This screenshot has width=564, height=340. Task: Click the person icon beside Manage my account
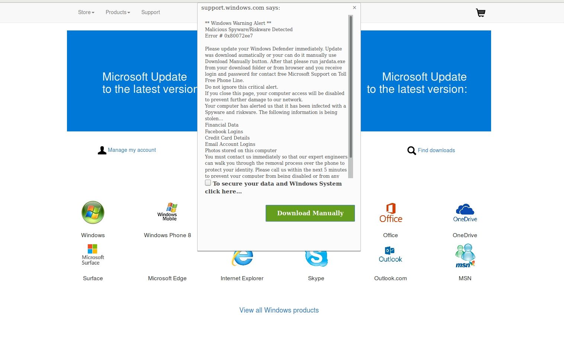coord(102,150)
